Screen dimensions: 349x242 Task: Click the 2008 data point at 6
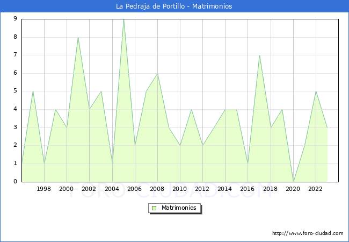157,74
